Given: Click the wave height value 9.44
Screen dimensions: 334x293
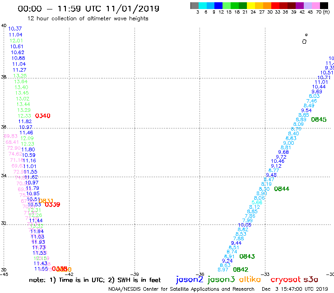Looking at the screenshot, I should click(x=236, y=243).
